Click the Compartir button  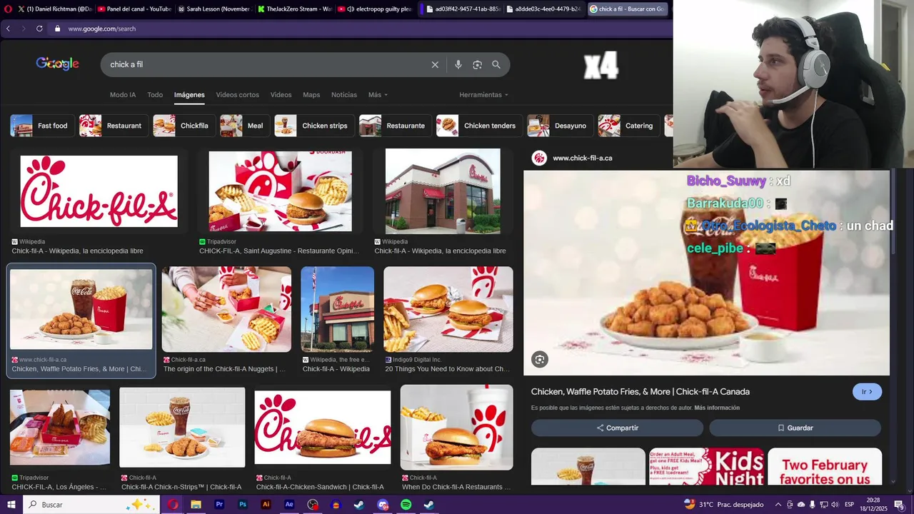[617, 428]
